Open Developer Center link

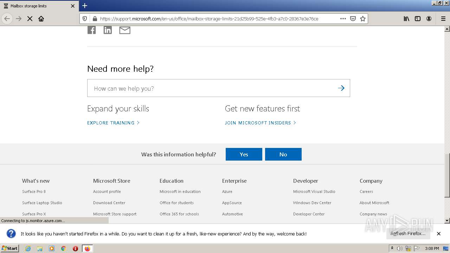[309, 214]
